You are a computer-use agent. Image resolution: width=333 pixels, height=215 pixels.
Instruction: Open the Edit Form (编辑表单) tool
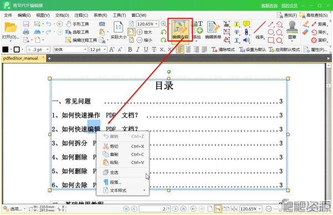point(213,30)
